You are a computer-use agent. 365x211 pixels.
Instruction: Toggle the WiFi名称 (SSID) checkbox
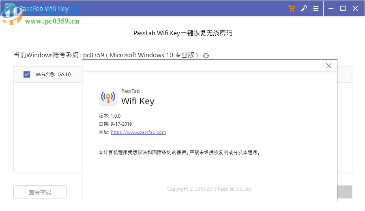(27, 75)
